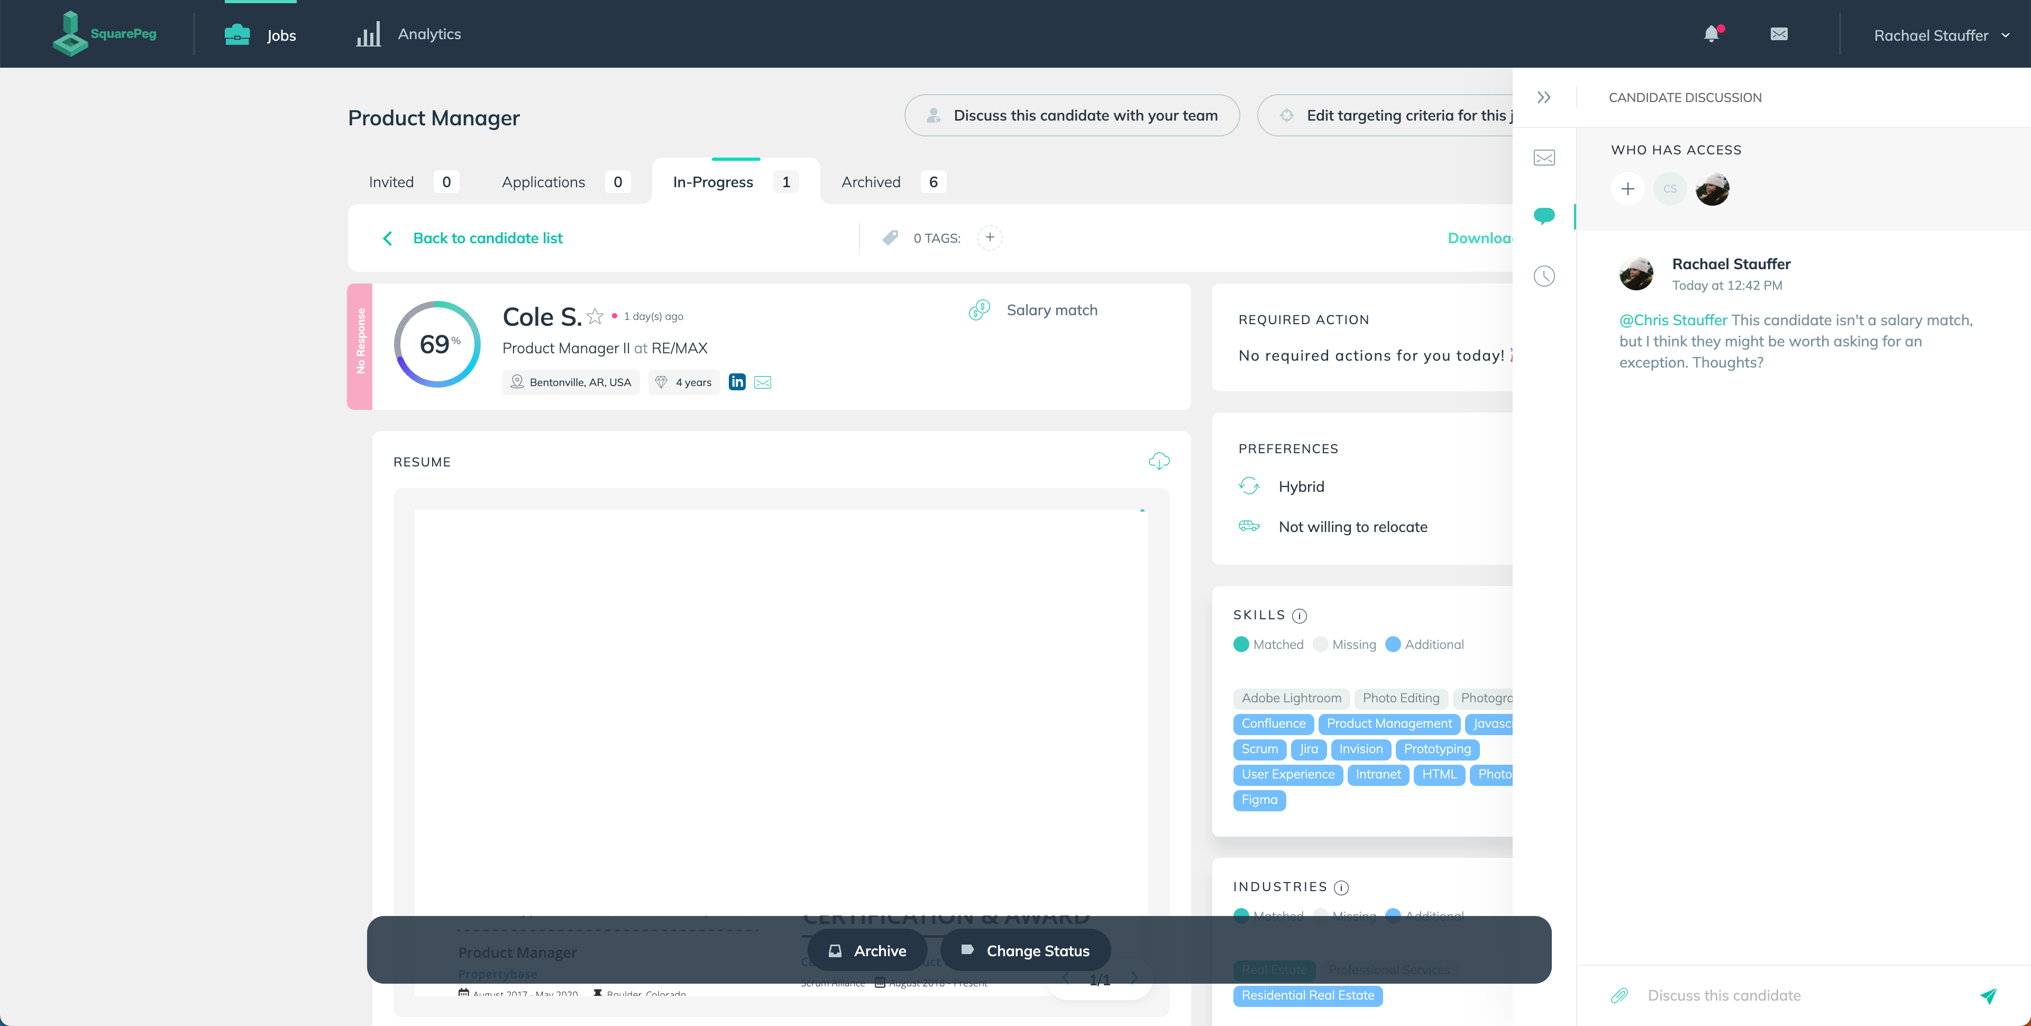Click the 4 years experience chip

pyautogui.click(x=684, y=382)
